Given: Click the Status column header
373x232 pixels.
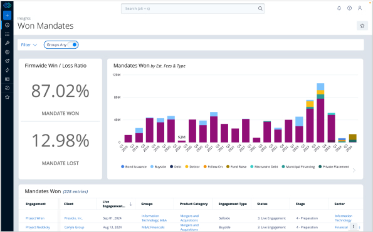Looking at the screenshot, I should pos(262,204).
